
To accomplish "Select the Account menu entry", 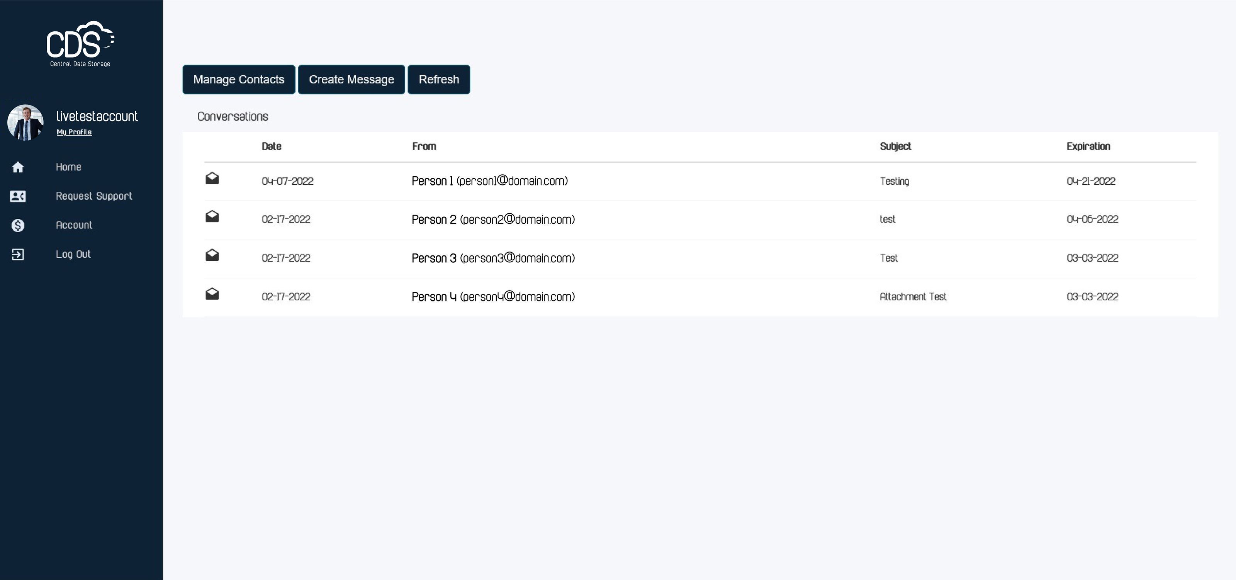I will 74,225.
